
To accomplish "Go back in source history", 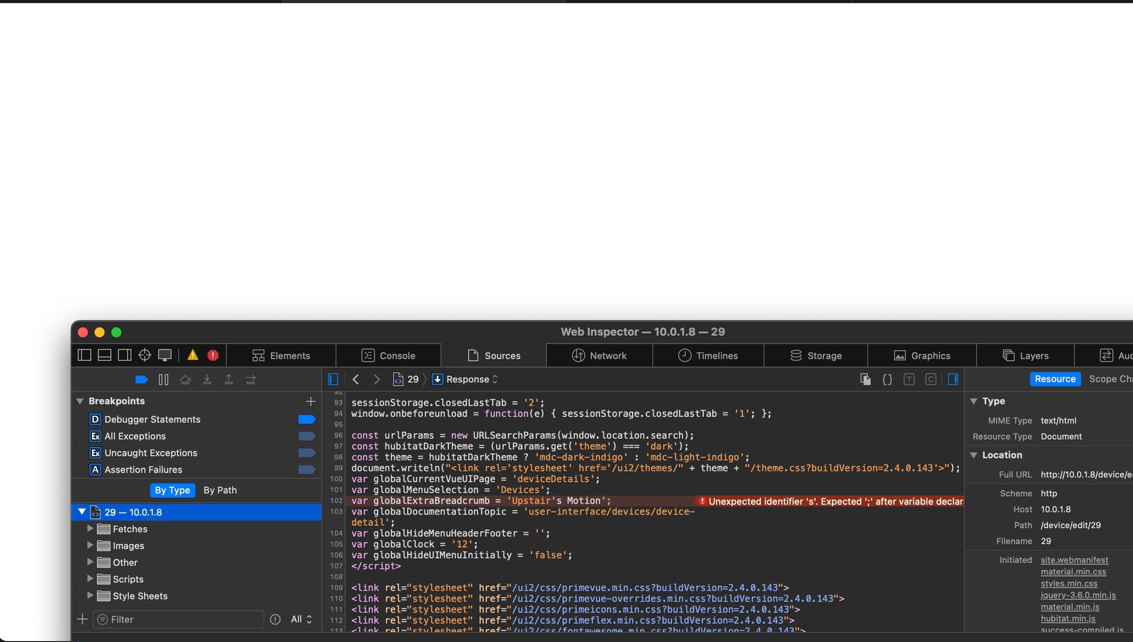I will pyautogui.click(x=355, y=379).
